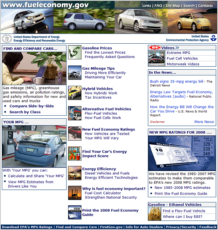Viewport: 218px width, 230px height.
Task: Click the Videos race car thumbnail
Action: click(x=156, y=58)
